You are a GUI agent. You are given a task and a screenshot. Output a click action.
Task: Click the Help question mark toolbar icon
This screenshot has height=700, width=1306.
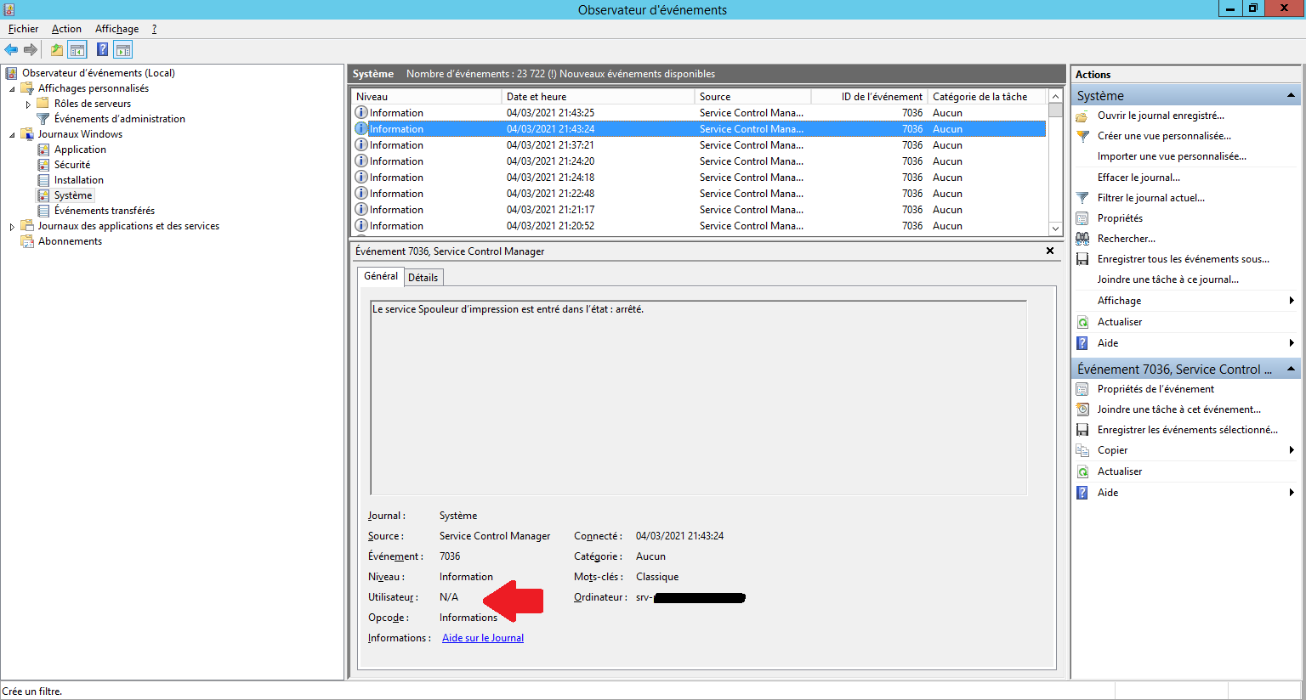click(102, 49)
